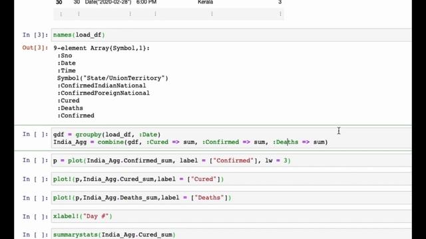The height and width of the screenshot is (239, 426).
Task: Select the Out[3]: output prompt
Action: point(35,48)
